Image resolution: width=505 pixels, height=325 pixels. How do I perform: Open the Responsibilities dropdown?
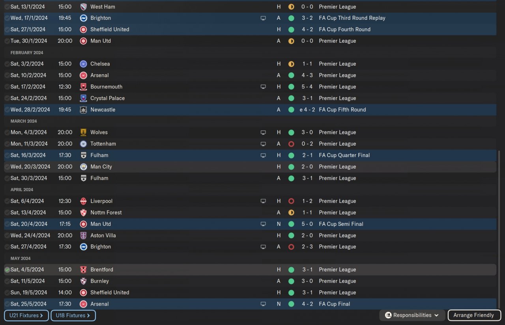412,315
